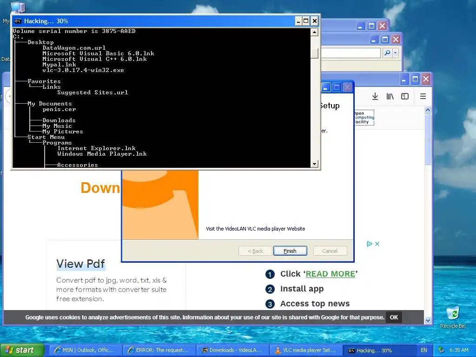Click the Suggested Sites.url line in console

click(x=93, y=93)
